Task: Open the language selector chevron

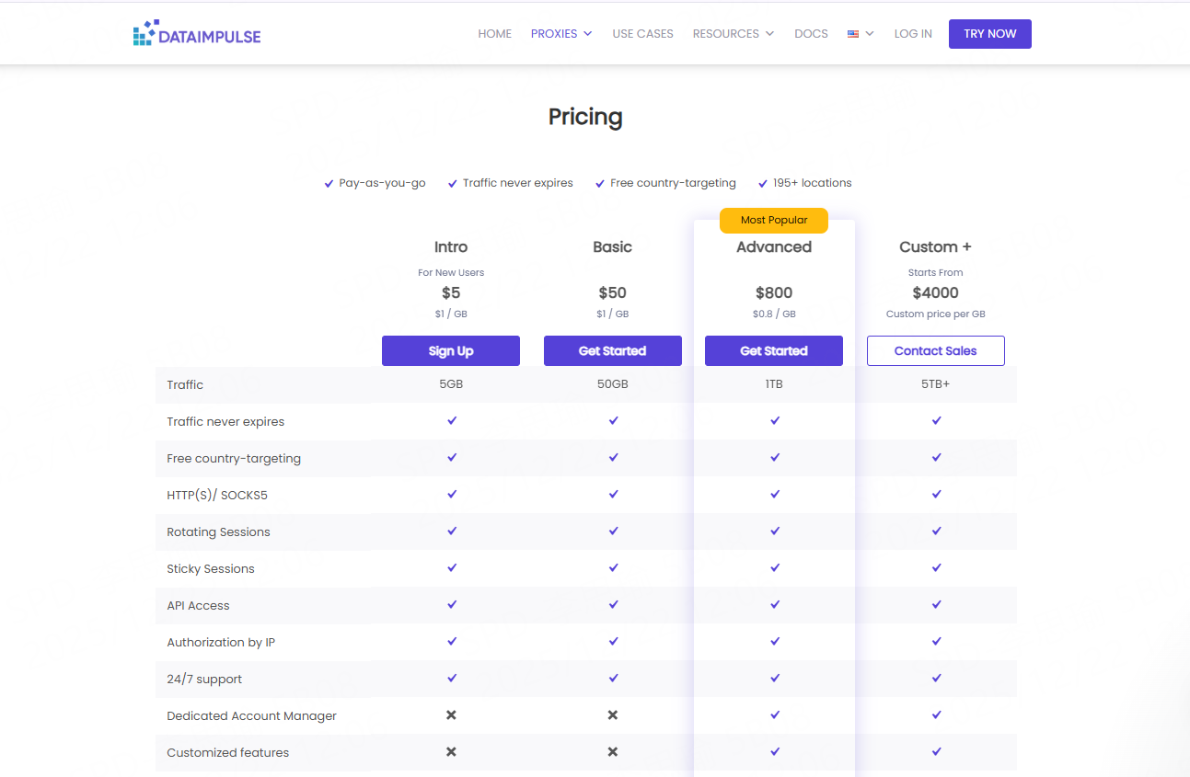Action: tap(870, 34)
